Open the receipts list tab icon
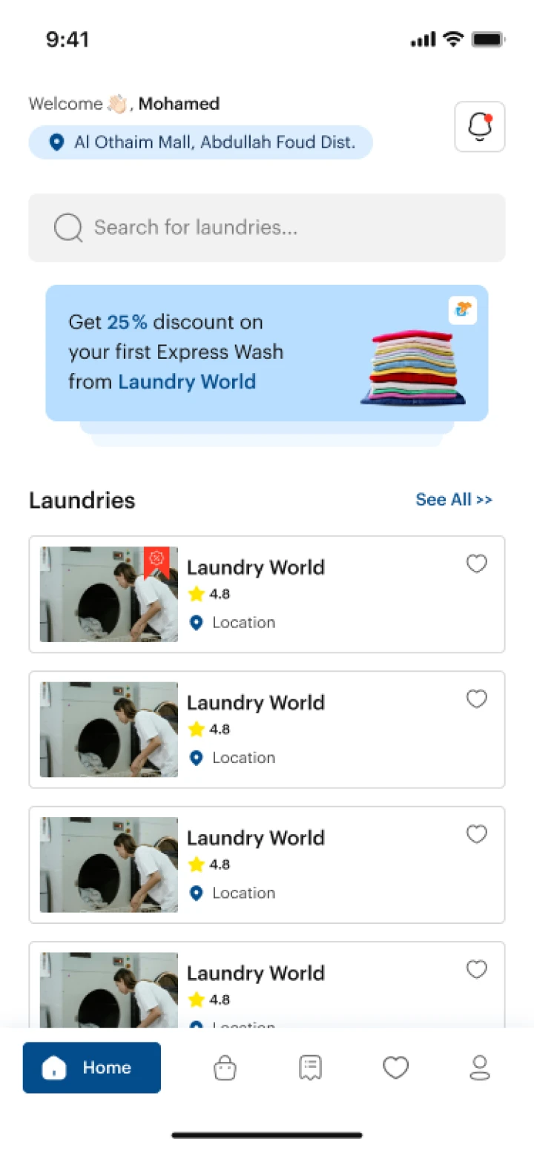 tap(310, 1068)
